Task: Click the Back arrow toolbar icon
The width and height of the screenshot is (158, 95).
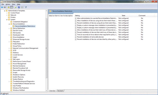Action: [2, 7]
